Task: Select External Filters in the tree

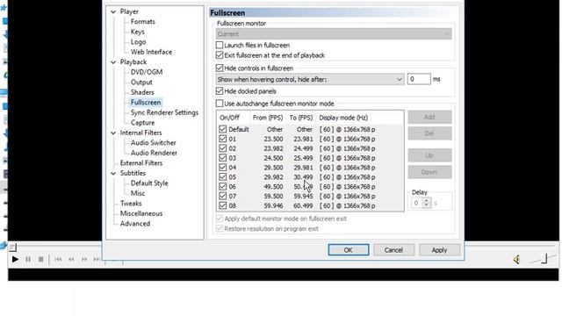Action: pyautogui.click(x=140, y=162)
